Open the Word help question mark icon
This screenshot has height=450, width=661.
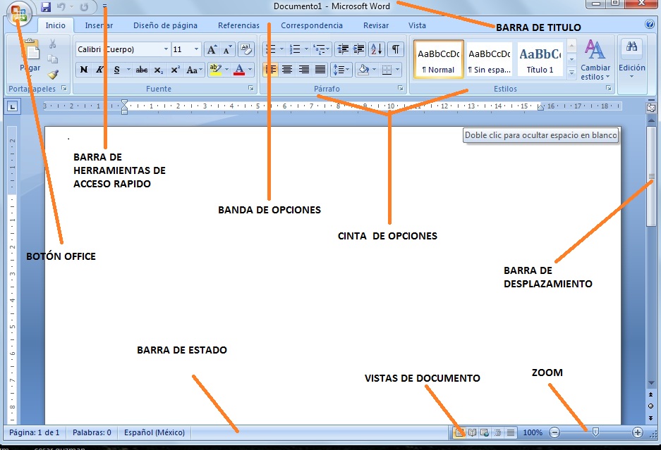[x=650, y=25]
